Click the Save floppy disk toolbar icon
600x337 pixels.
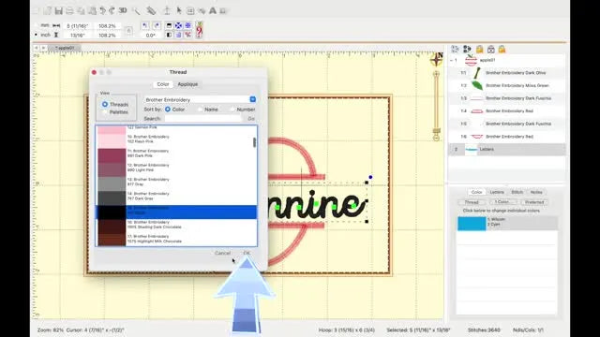point(58,10)
